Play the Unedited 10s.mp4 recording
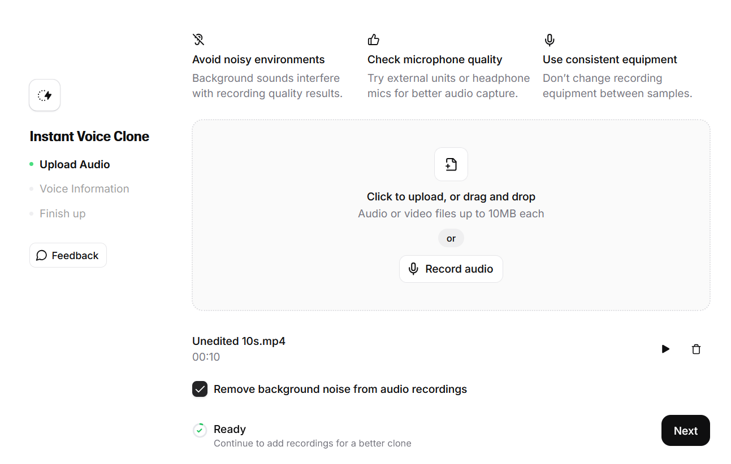This screenshot has height=464, width=731. pos(665,349)
